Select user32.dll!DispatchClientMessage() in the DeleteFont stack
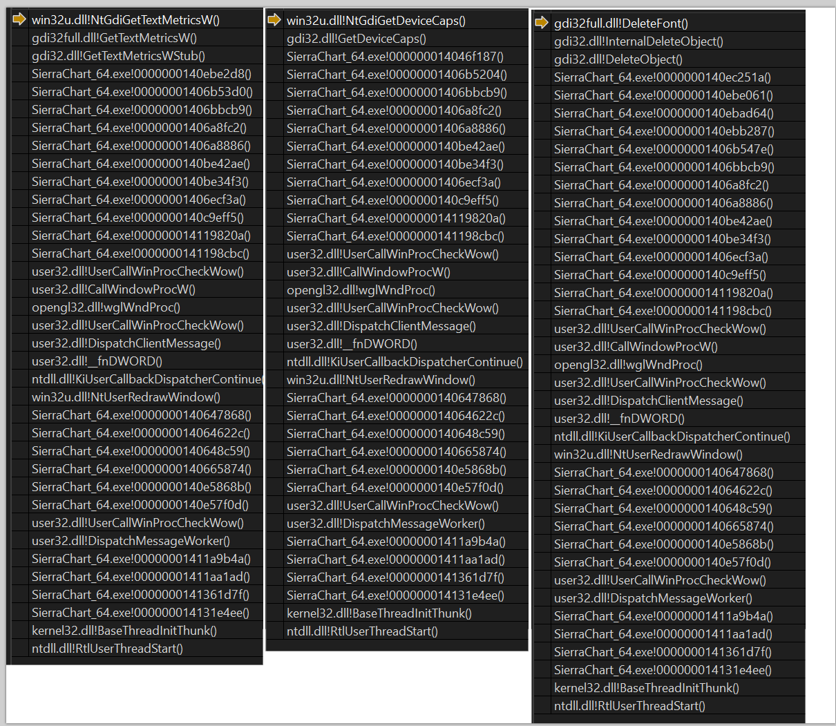This screenshot has width=836, height=726. [649, 401]
